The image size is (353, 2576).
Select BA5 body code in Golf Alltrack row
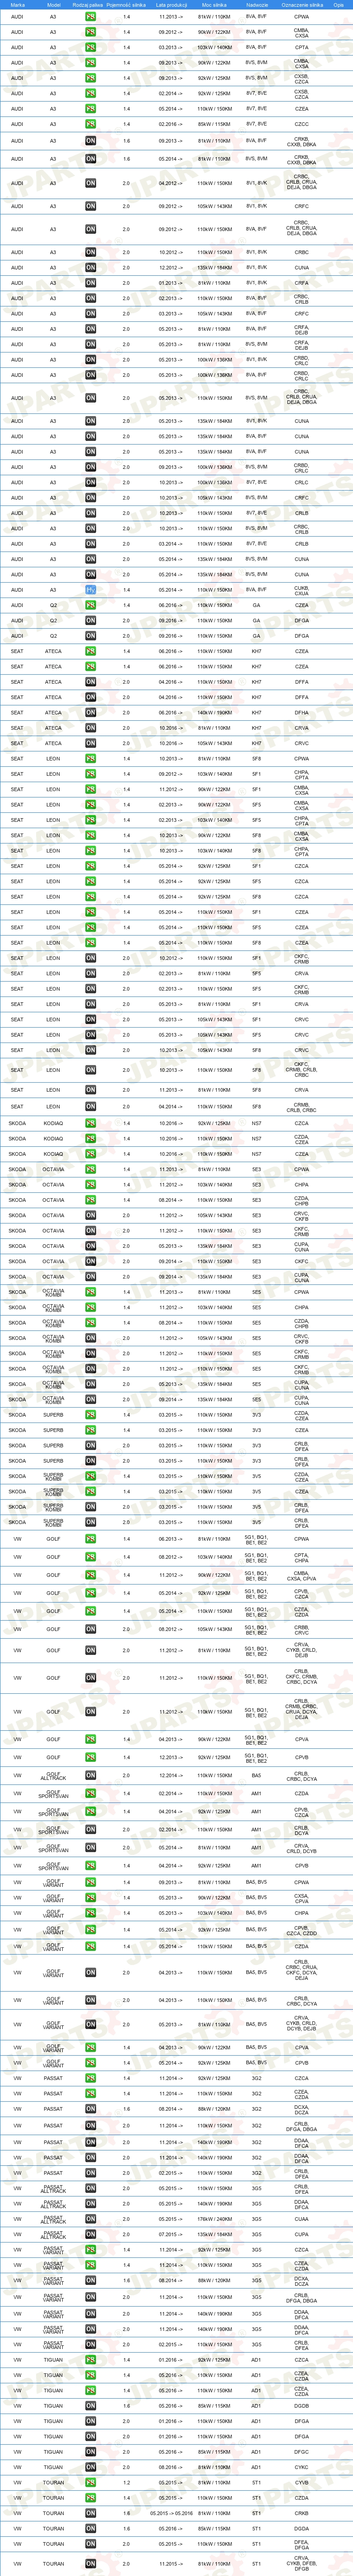coord(256,1776)
